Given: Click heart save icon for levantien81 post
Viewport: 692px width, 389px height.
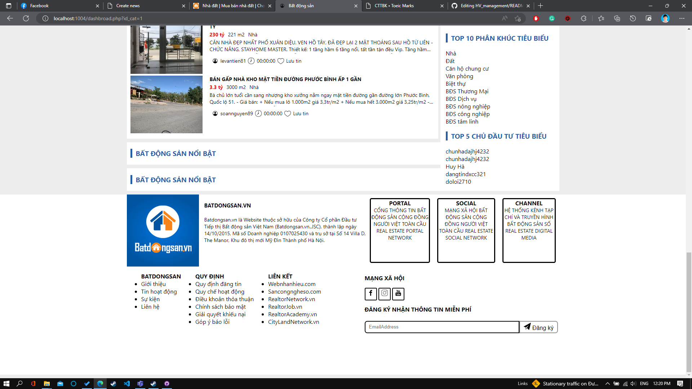Looking at the screenshot, I should 280,61.
